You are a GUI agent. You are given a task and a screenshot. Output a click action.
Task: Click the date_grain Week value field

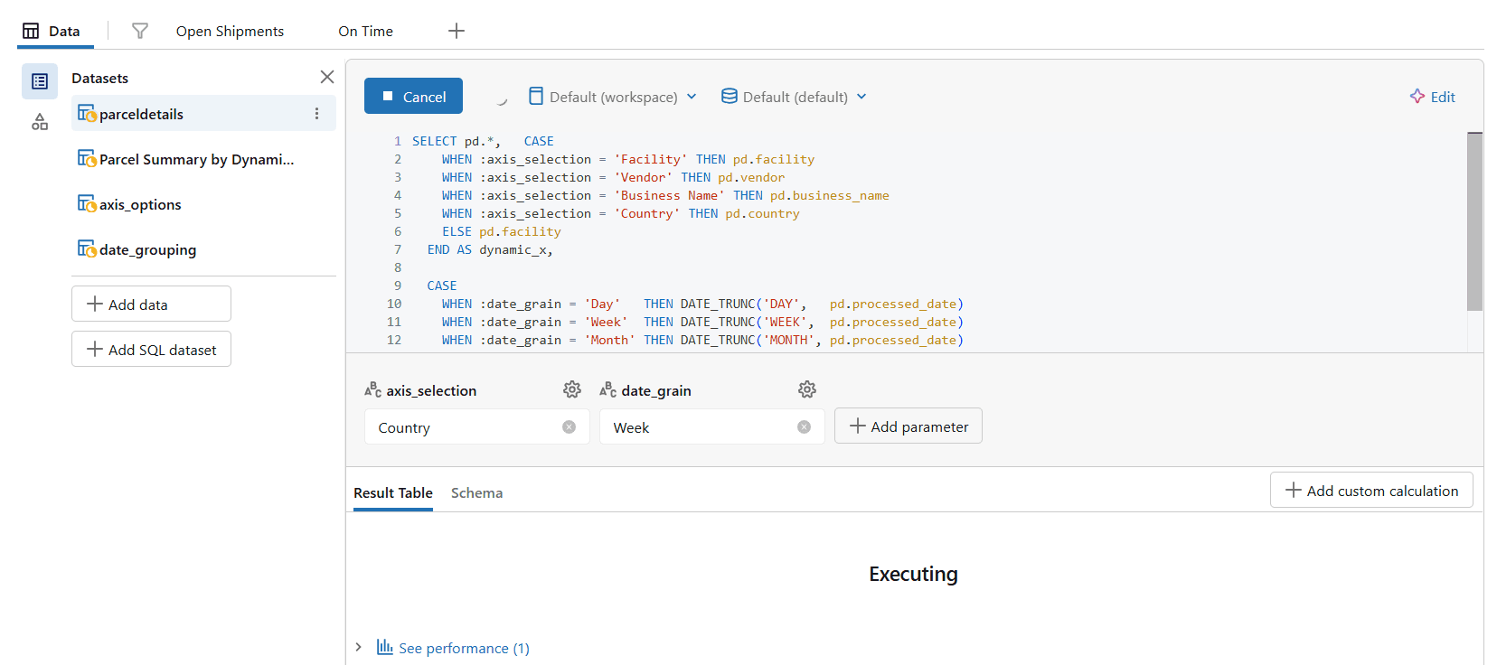711,426
